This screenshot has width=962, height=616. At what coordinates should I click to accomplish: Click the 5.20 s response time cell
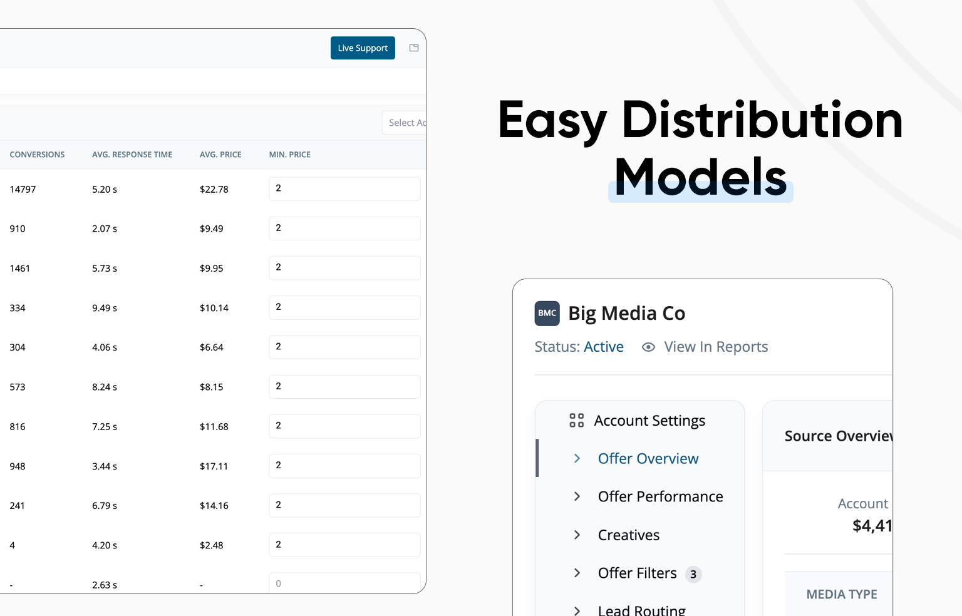click(x=105, y=189)
